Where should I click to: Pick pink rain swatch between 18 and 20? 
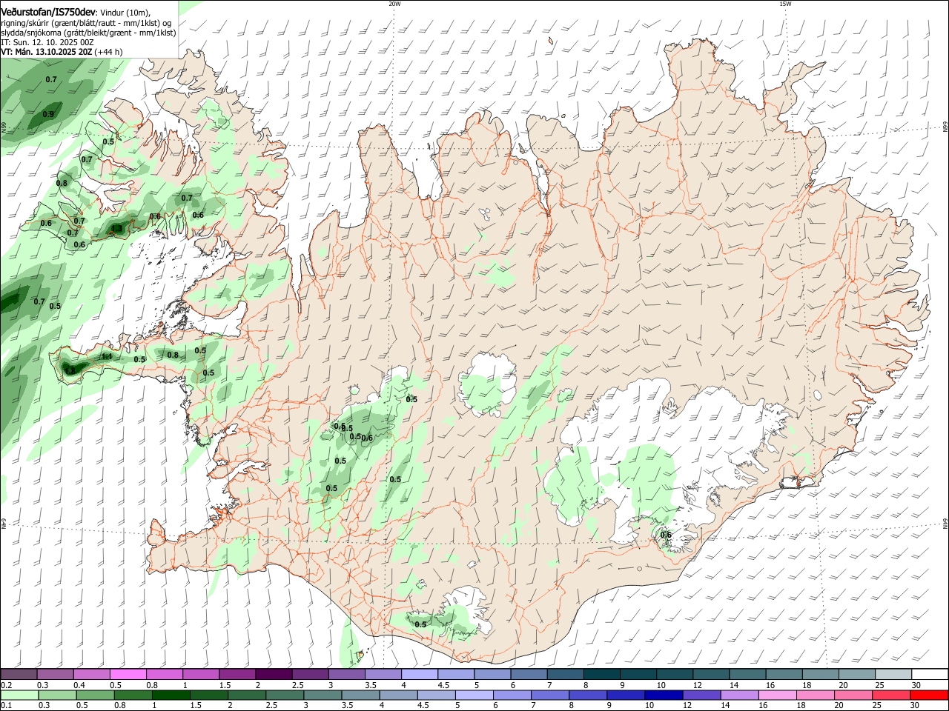816,695
